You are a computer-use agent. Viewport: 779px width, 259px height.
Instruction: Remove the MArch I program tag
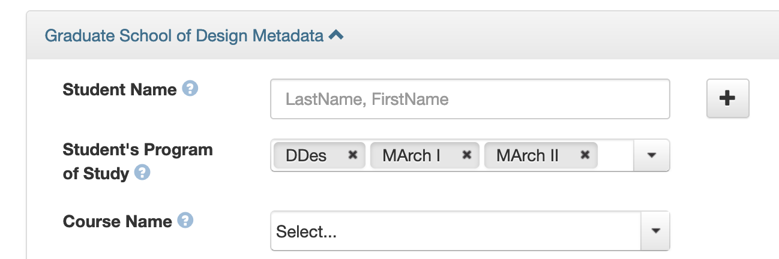pyautogui.click(x=466, y=155)
